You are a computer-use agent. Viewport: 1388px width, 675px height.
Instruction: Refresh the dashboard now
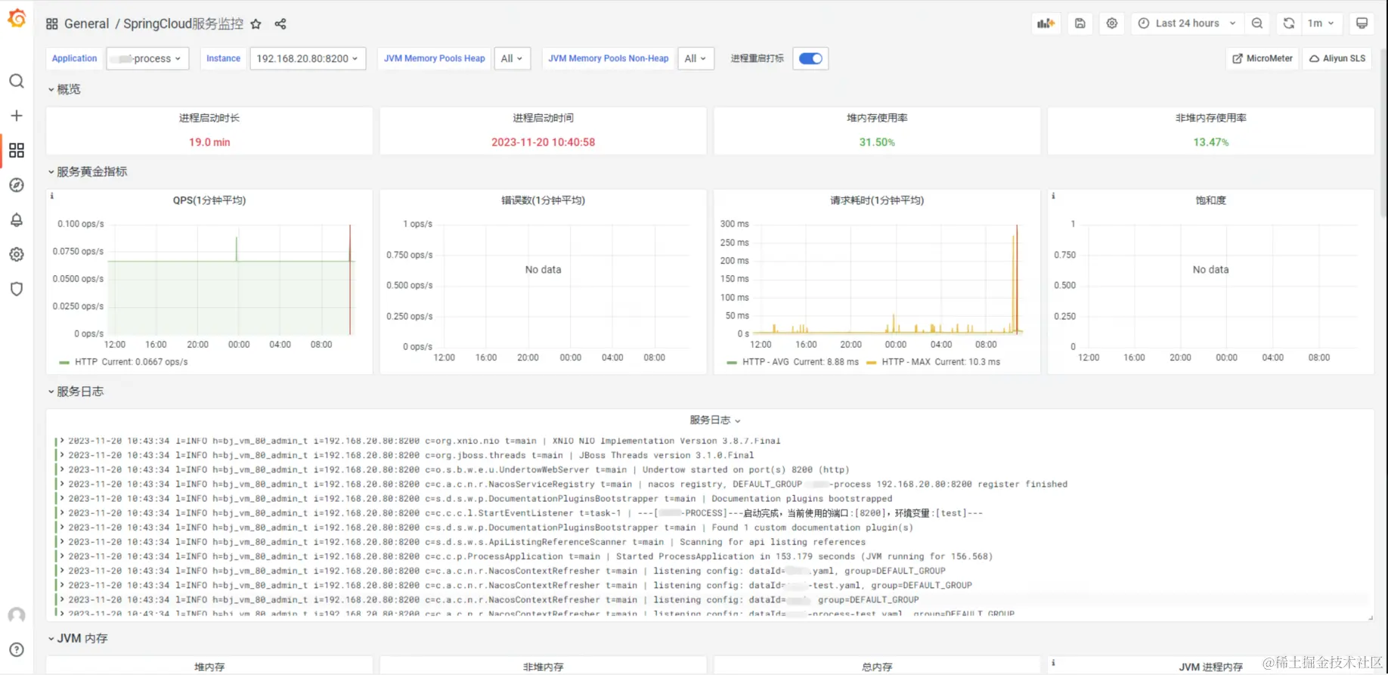(1289, 23)
